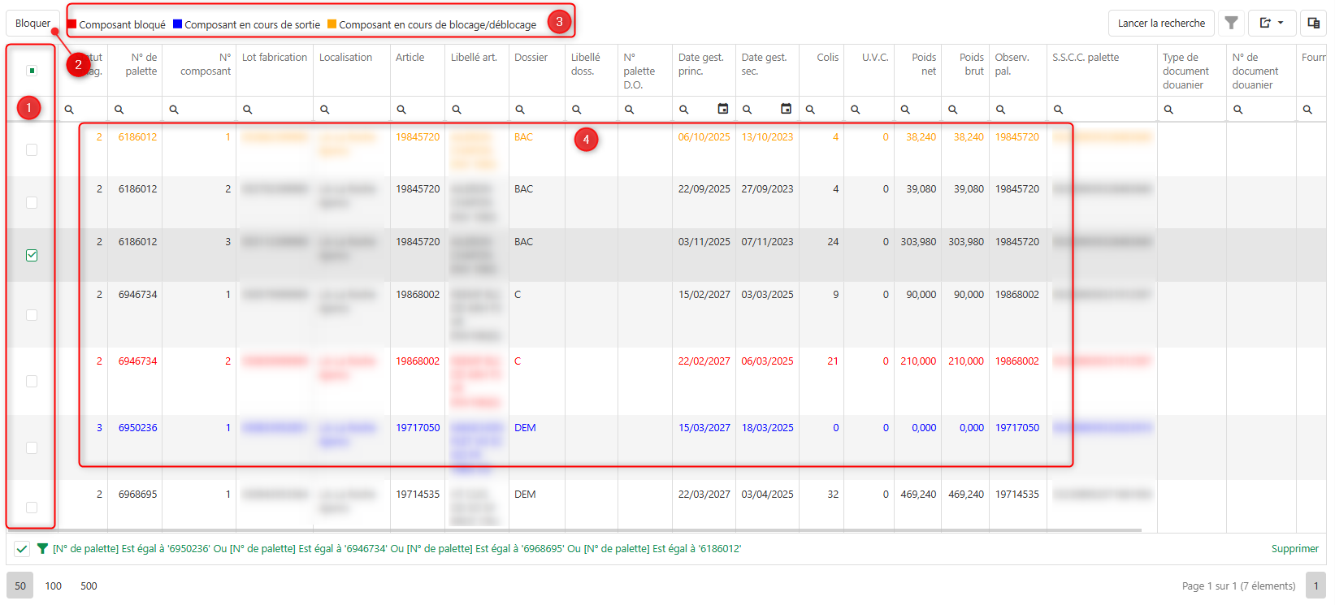Open the Date gest. sec. calendar picker

point(786,109)
